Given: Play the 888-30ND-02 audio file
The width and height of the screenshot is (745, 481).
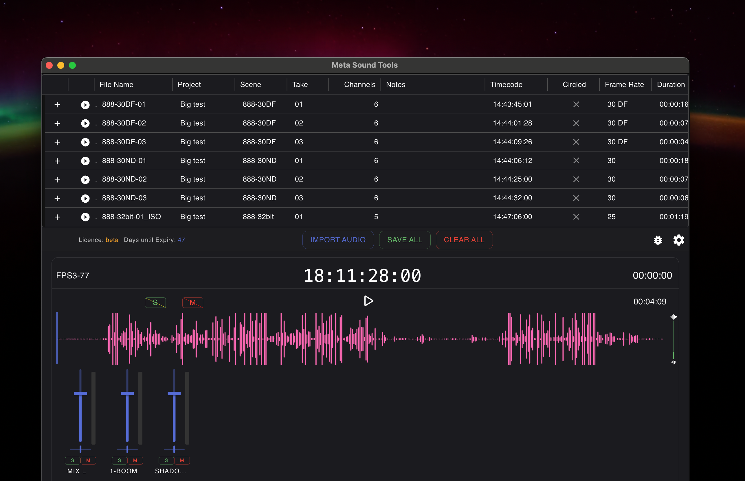Looking at the screenshot, I should click(85, 179).
